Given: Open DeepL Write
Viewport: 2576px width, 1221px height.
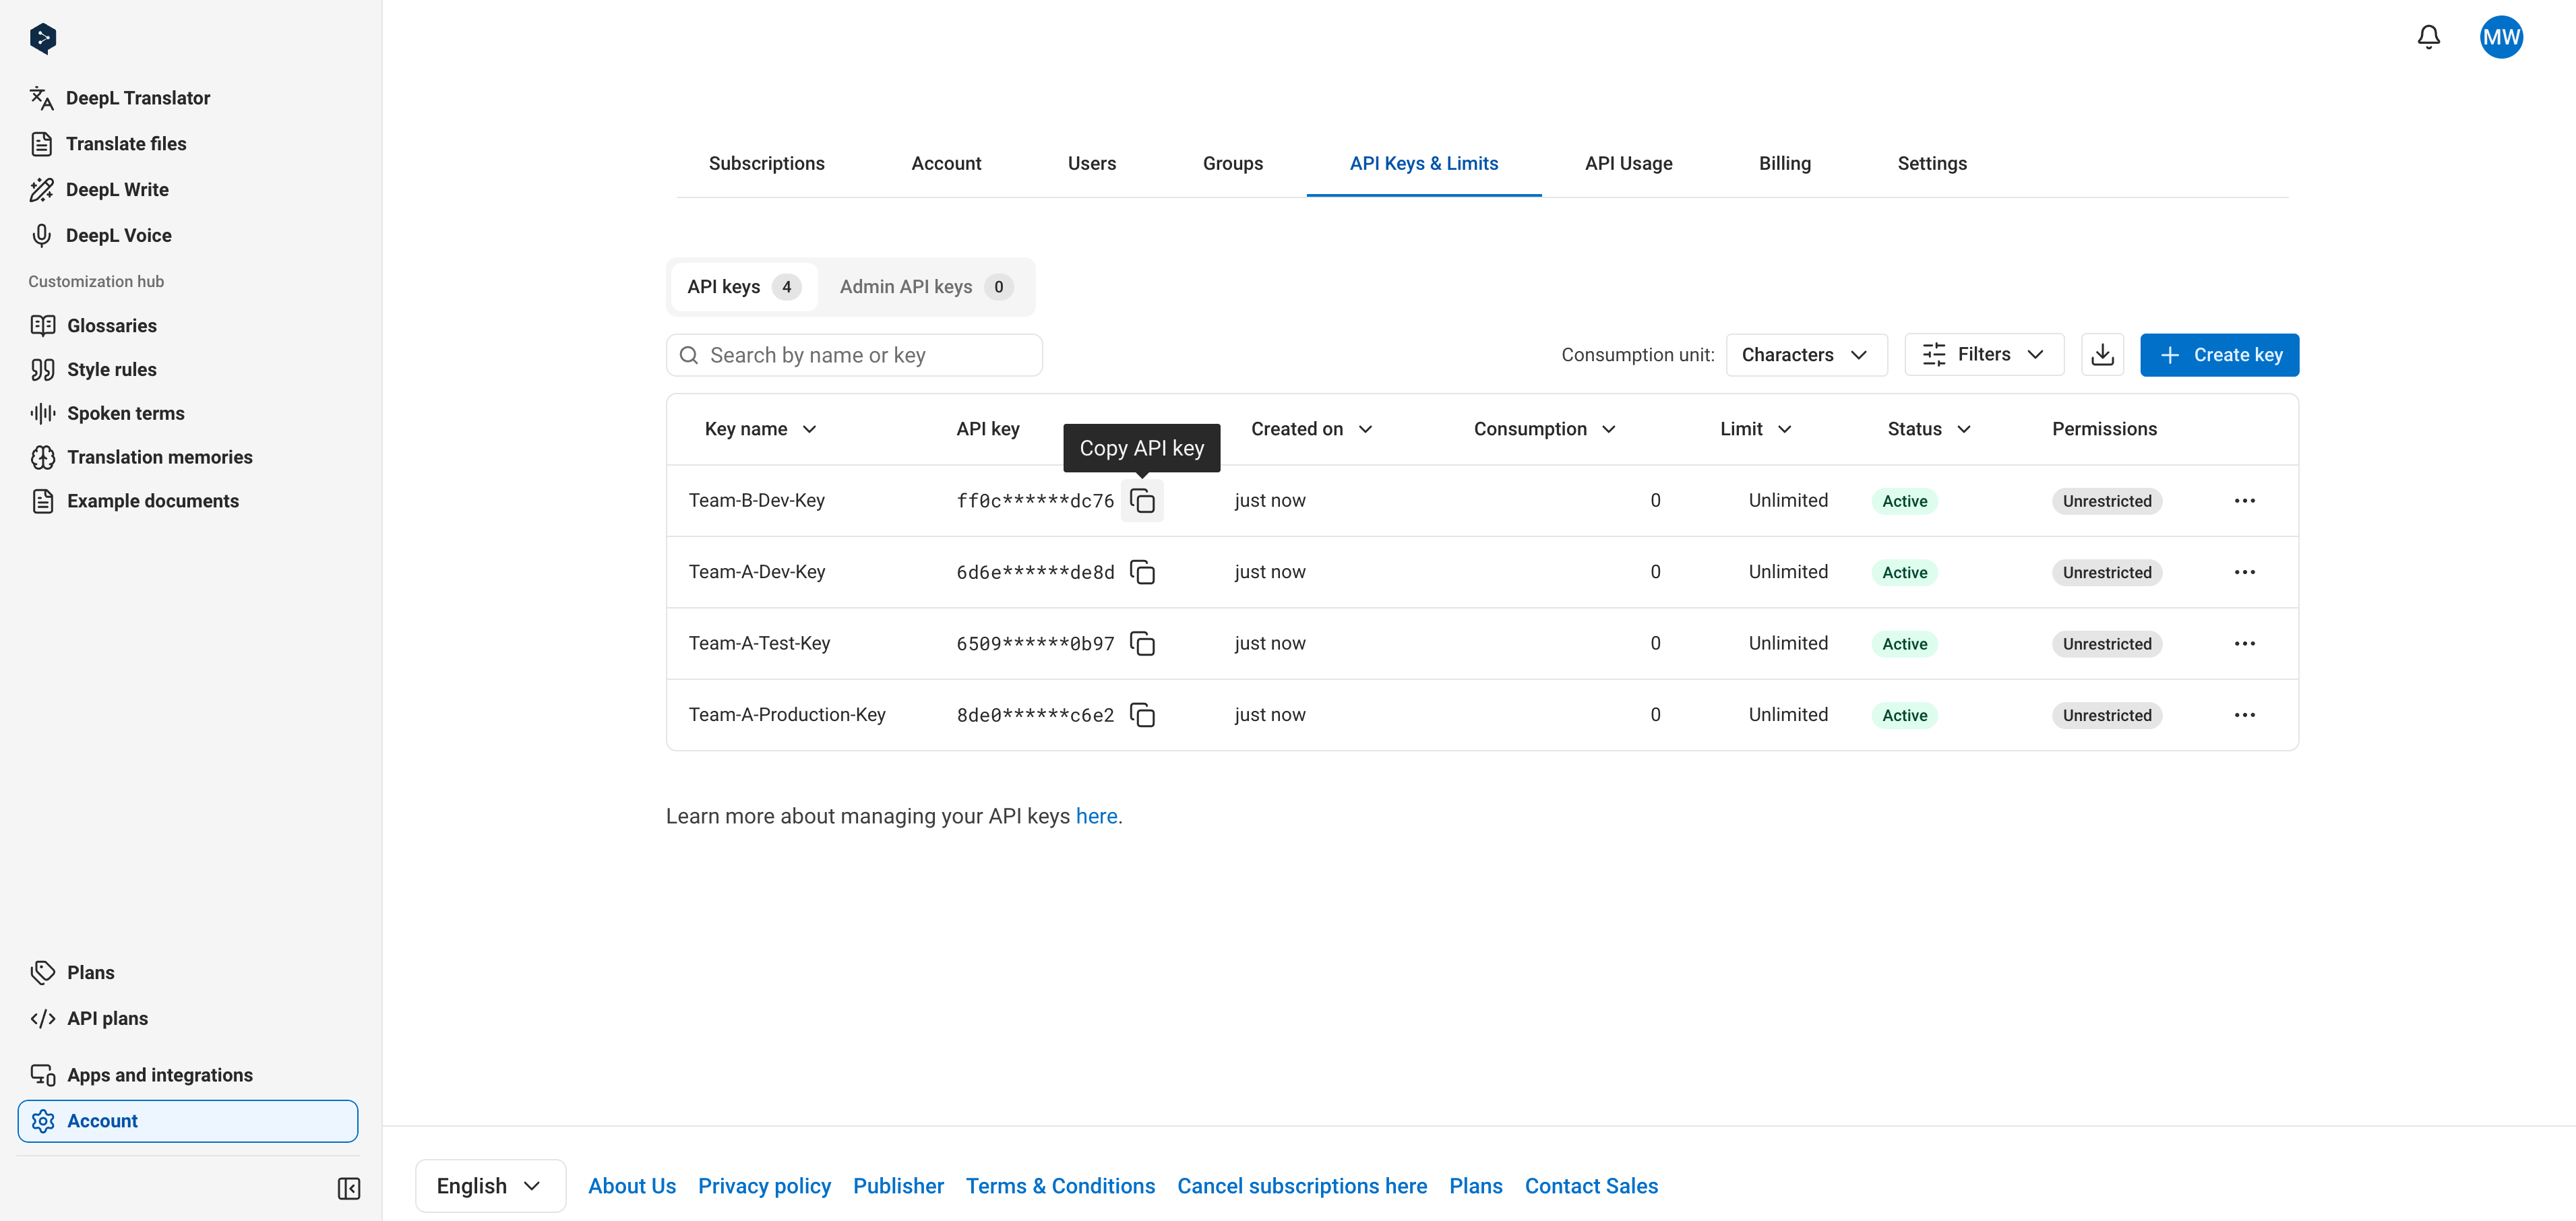Looking at the screenshot, I should click(x=99, y=190).
